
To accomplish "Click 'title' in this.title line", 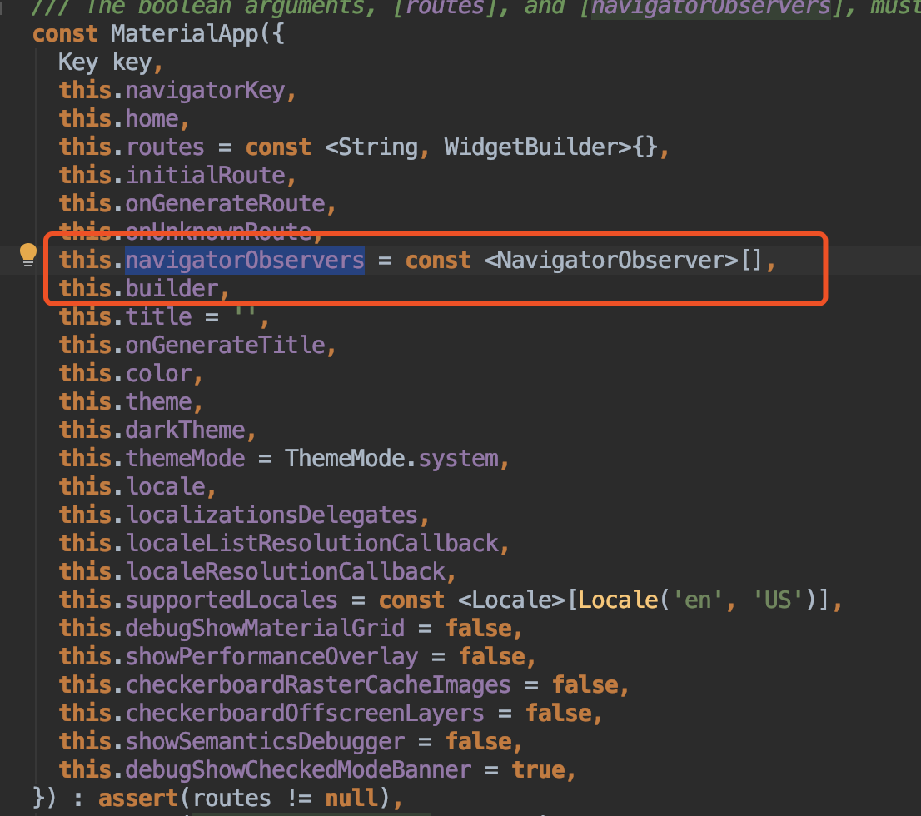I will click(158, 316).
